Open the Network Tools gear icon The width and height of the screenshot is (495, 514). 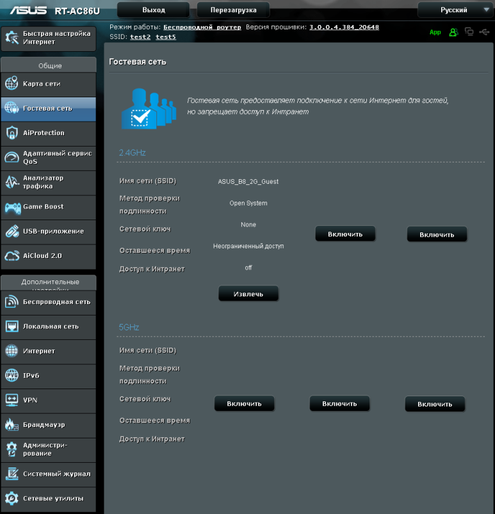coord(12,498)
